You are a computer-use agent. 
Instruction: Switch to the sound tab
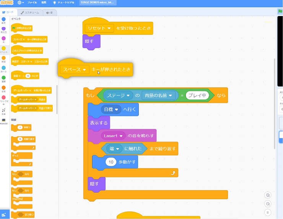coord(49,13)
